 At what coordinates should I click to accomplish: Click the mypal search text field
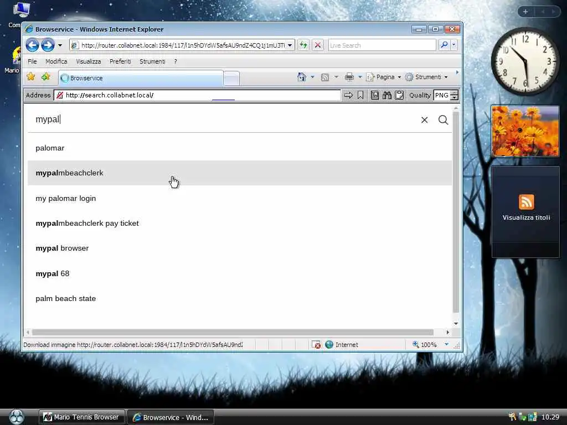pyautogui.click(x=224, y=120)
